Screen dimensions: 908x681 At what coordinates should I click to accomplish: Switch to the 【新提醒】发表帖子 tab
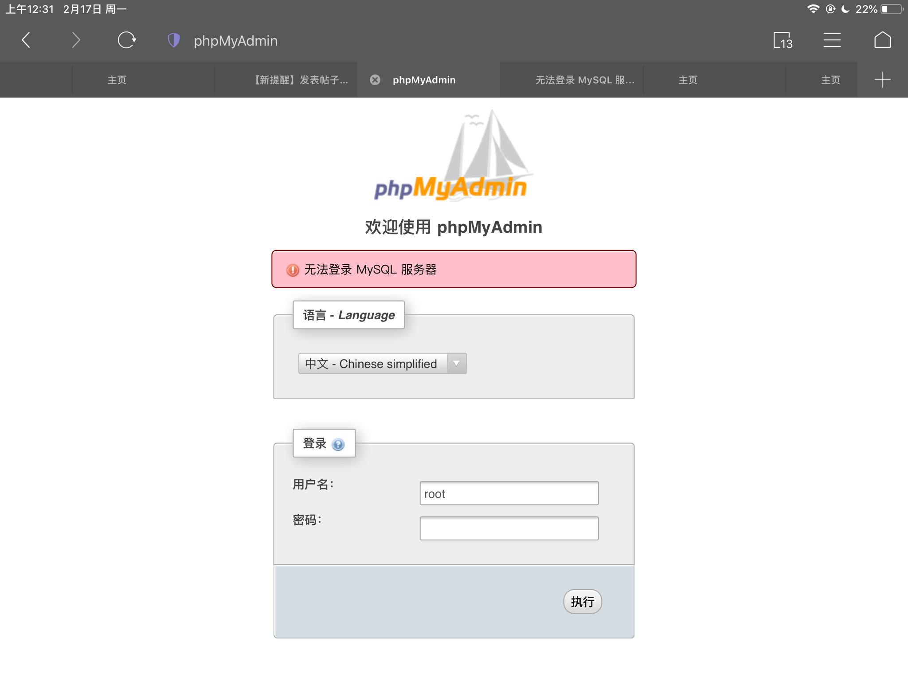coord(301,80)
